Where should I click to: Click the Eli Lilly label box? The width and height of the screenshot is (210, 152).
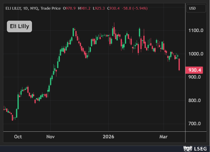pyautogui.click(x=19, y=26)
